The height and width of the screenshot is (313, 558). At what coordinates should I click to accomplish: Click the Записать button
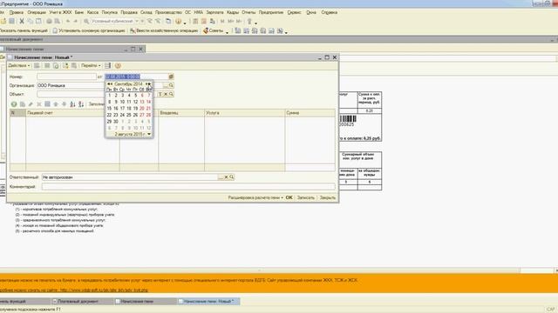[x=306, y=197]
